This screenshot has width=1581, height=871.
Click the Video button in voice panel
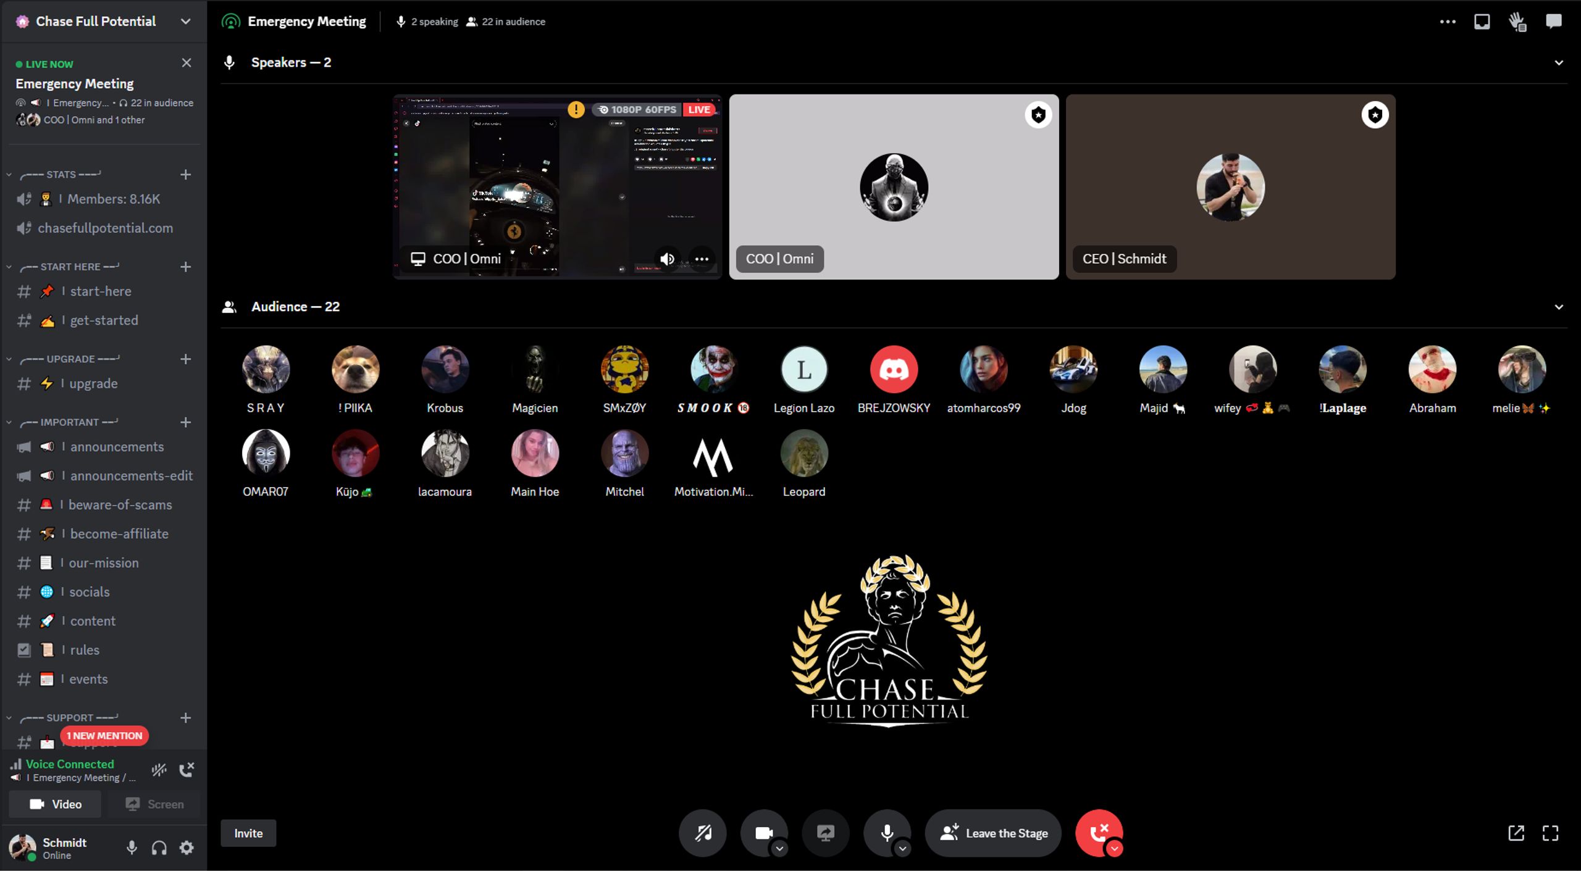tap(55, 804)
